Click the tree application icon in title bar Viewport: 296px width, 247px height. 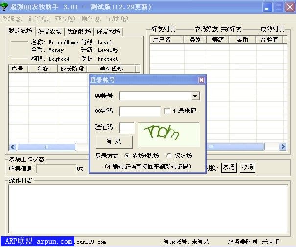pyautogui.click(x=4, y=7)
